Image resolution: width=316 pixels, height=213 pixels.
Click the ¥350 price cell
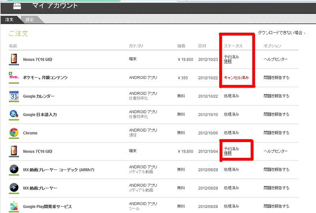pyautogui.click(x=183, y=78)
